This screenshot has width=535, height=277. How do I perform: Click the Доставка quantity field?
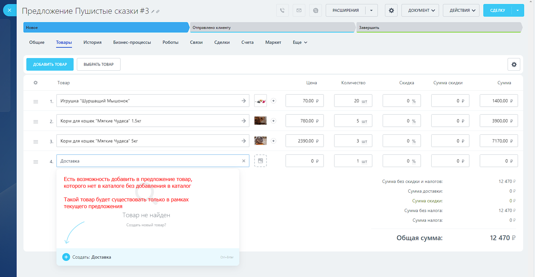tap(353, 161)
